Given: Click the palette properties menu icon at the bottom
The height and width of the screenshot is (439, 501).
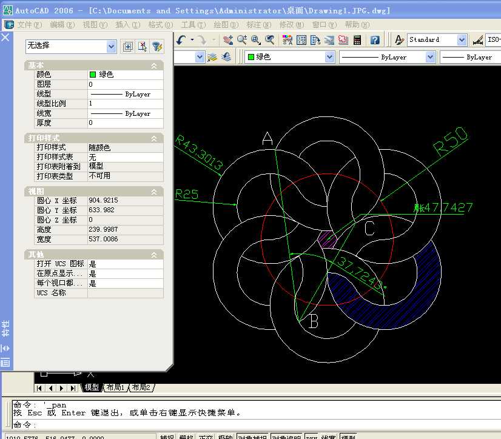Looking at the screenshot, I should 5,363.
